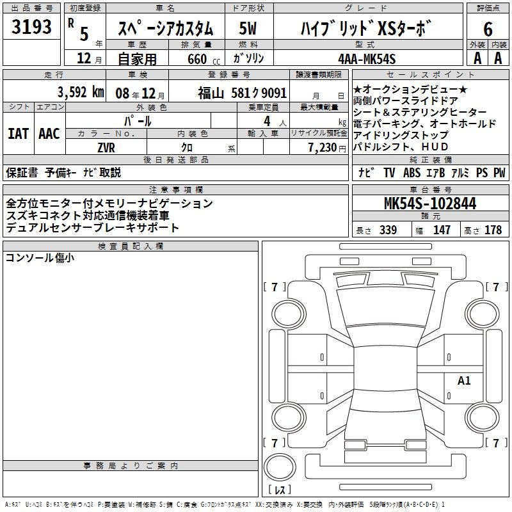Select the overall evaluation score 6

click(x=488, y=28)
